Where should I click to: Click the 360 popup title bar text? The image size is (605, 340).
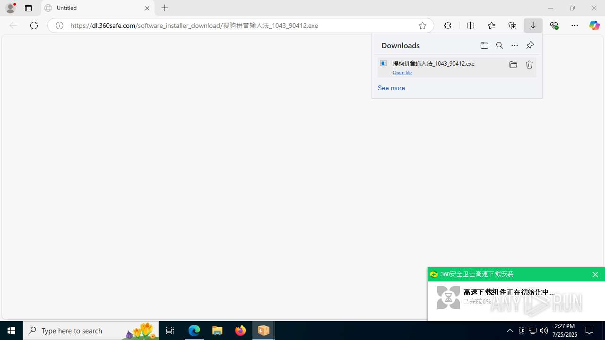click(477, 274)
